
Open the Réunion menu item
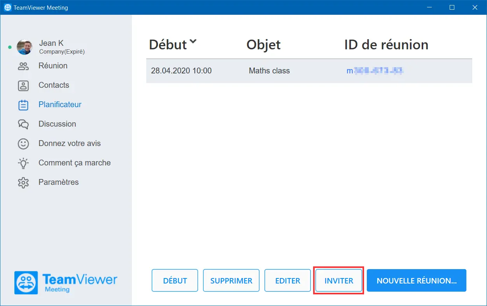(53, 66)
